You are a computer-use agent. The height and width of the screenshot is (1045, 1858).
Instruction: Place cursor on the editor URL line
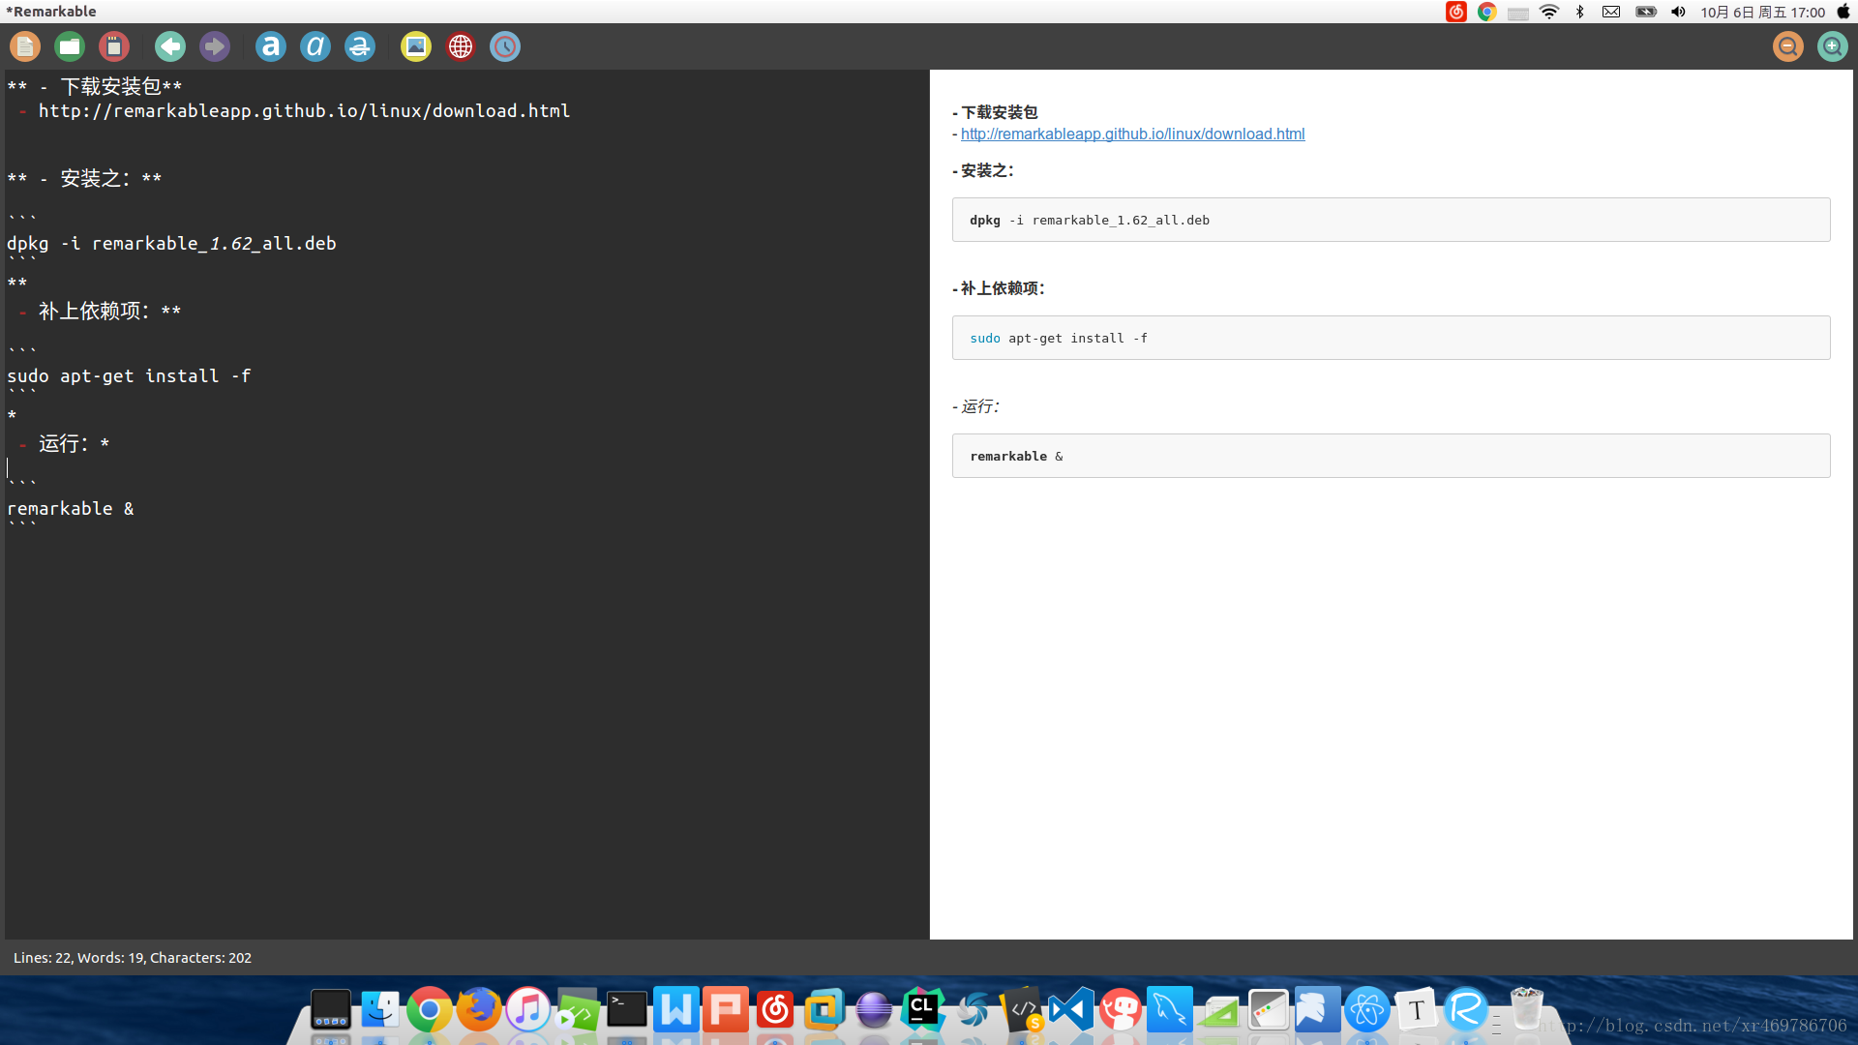pyautogui.click(x=304, y=111)
